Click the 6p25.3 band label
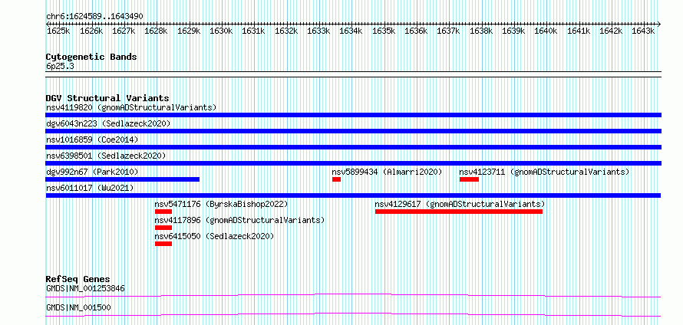The height and width of the screenshot is (325, 683). 60,67
